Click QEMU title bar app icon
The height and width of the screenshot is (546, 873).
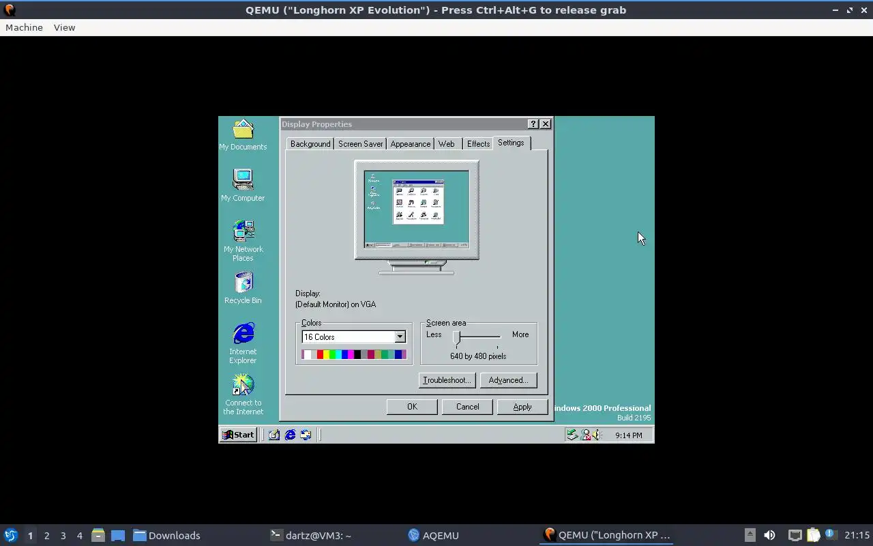point(9,10)
